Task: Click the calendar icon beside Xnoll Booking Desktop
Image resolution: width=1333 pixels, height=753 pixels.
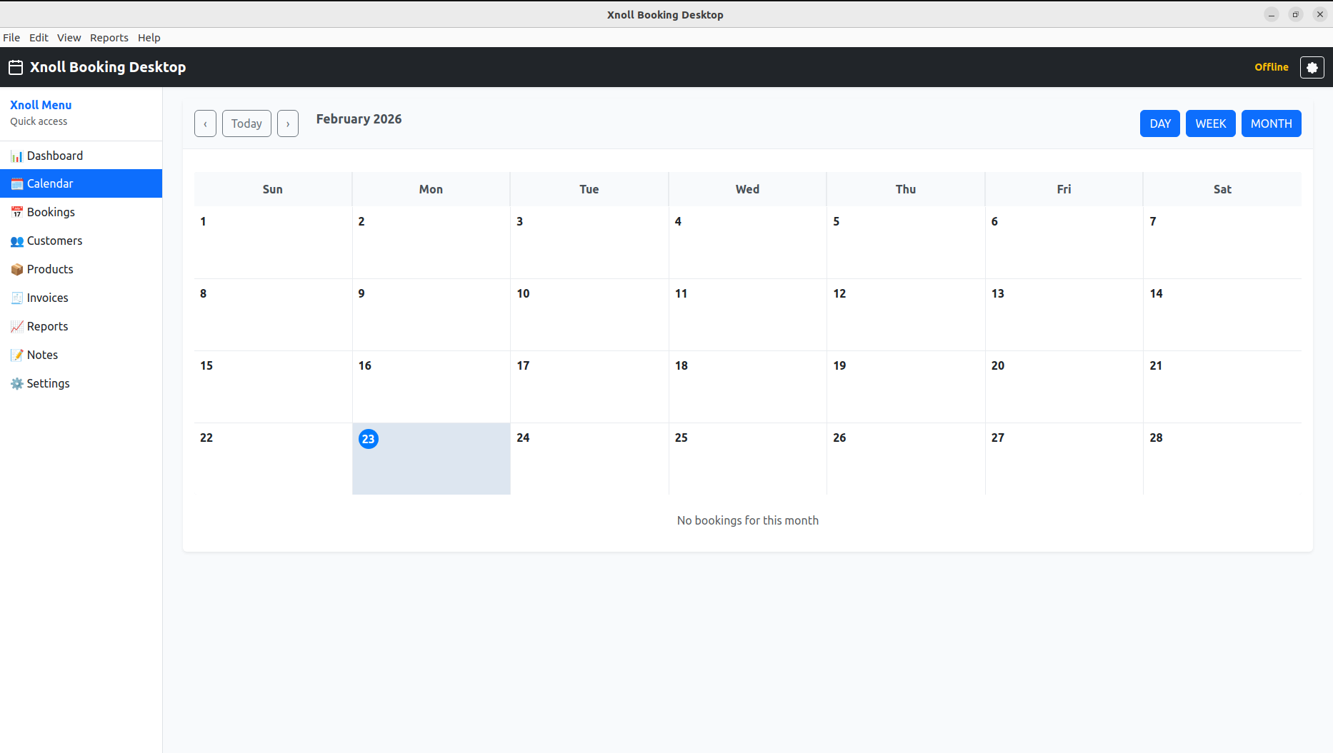Action: [x=14, y=67]
